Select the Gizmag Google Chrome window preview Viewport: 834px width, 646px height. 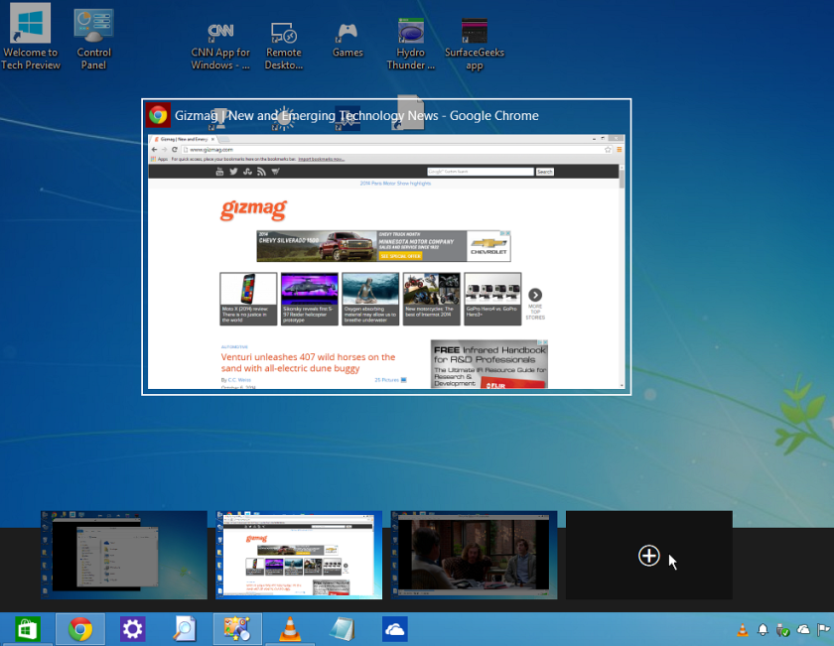[386, 247]
